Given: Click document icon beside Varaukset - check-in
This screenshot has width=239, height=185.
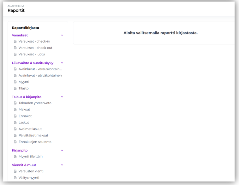Looking at the screenshot, I should 15,41.
